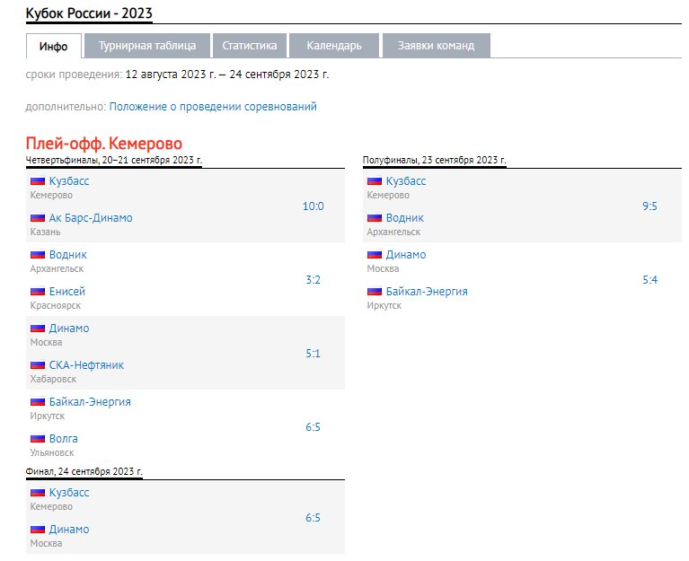
Task: Select city label Красноярск
Action: 56,305
